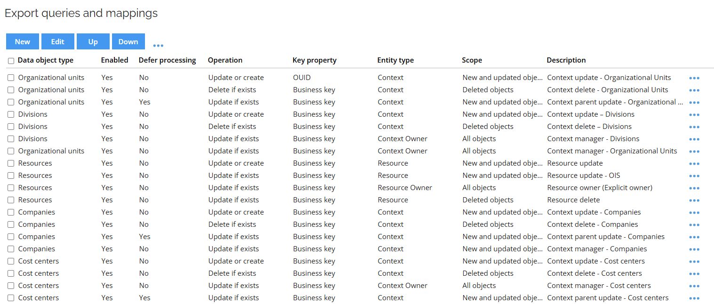Click the Edit button
Screen dimensions: 714x304
[57, 41]
